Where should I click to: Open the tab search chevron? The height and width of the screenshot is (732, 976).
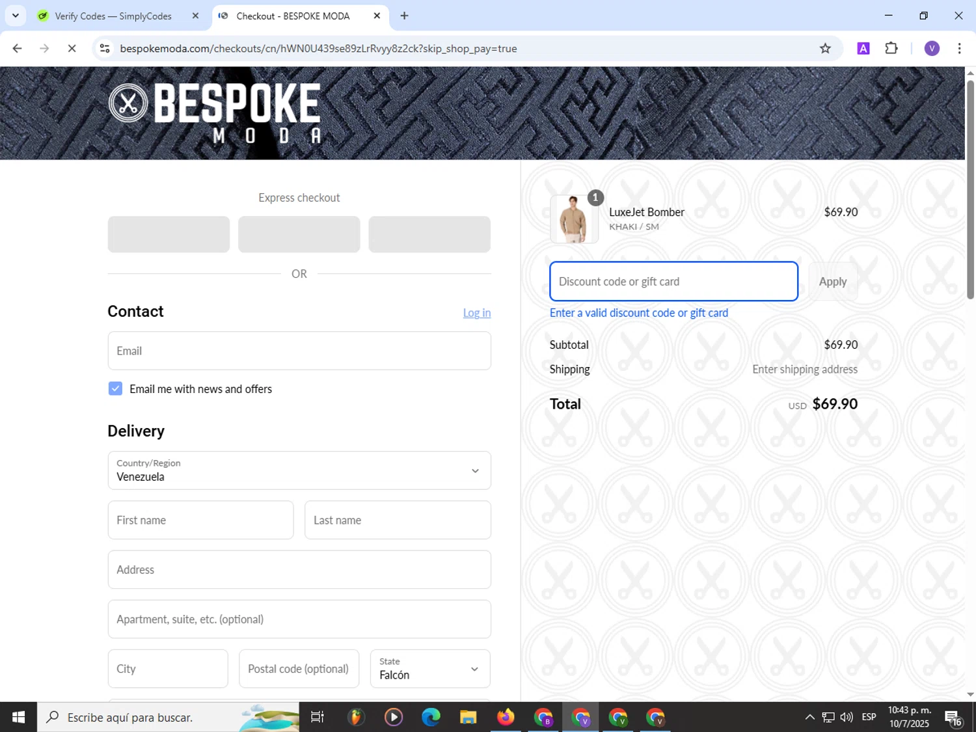[x=16, y=16]
